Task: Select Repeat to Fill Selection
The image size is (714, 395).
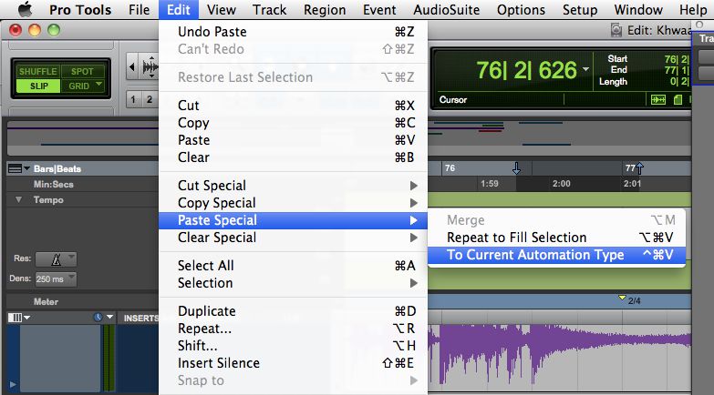Action: click(557, 237)
